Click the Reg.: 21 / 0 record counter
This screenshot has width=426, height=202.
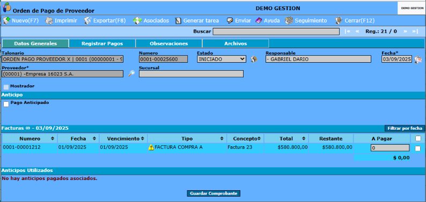381,31
